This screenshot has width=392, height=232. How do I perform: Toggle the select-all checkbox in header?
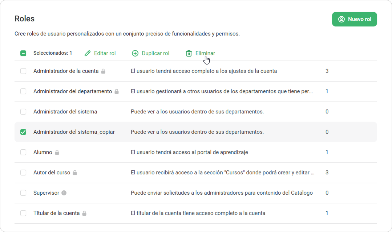coord(23,53)
